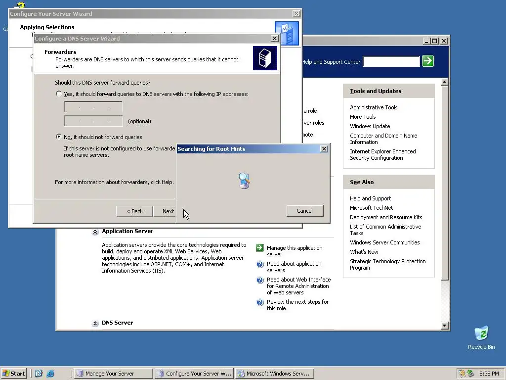
Task: Click the searching magnifier animation icon
Action: 244,181
